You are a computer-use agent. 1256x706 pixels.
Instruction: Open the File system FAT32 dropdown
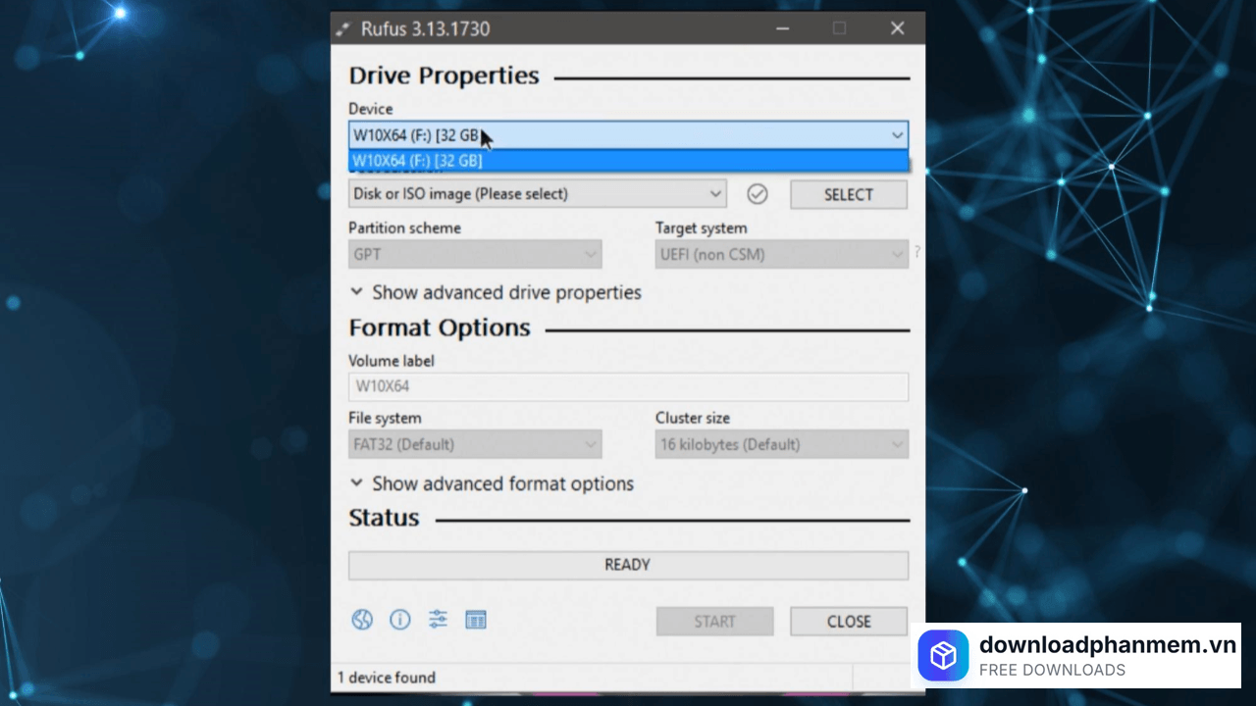click(475, 444)
